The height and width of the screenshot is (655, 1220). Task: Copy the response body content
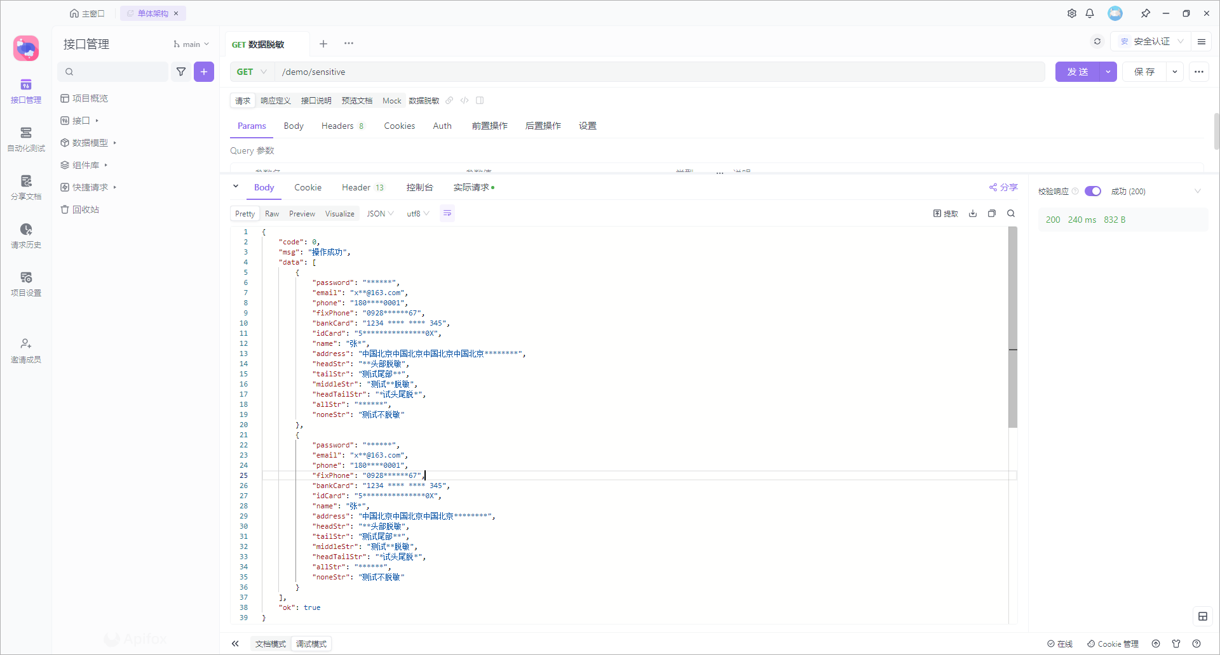coord(992,214)
